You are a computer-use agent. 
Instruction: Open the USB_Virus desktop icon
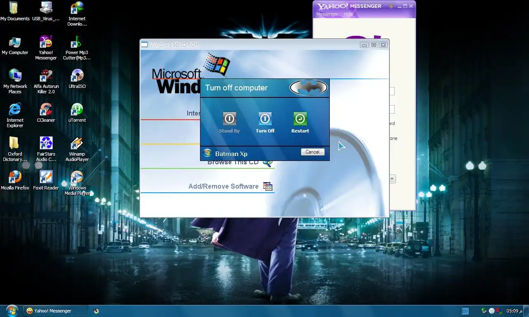tap(46, 11)
